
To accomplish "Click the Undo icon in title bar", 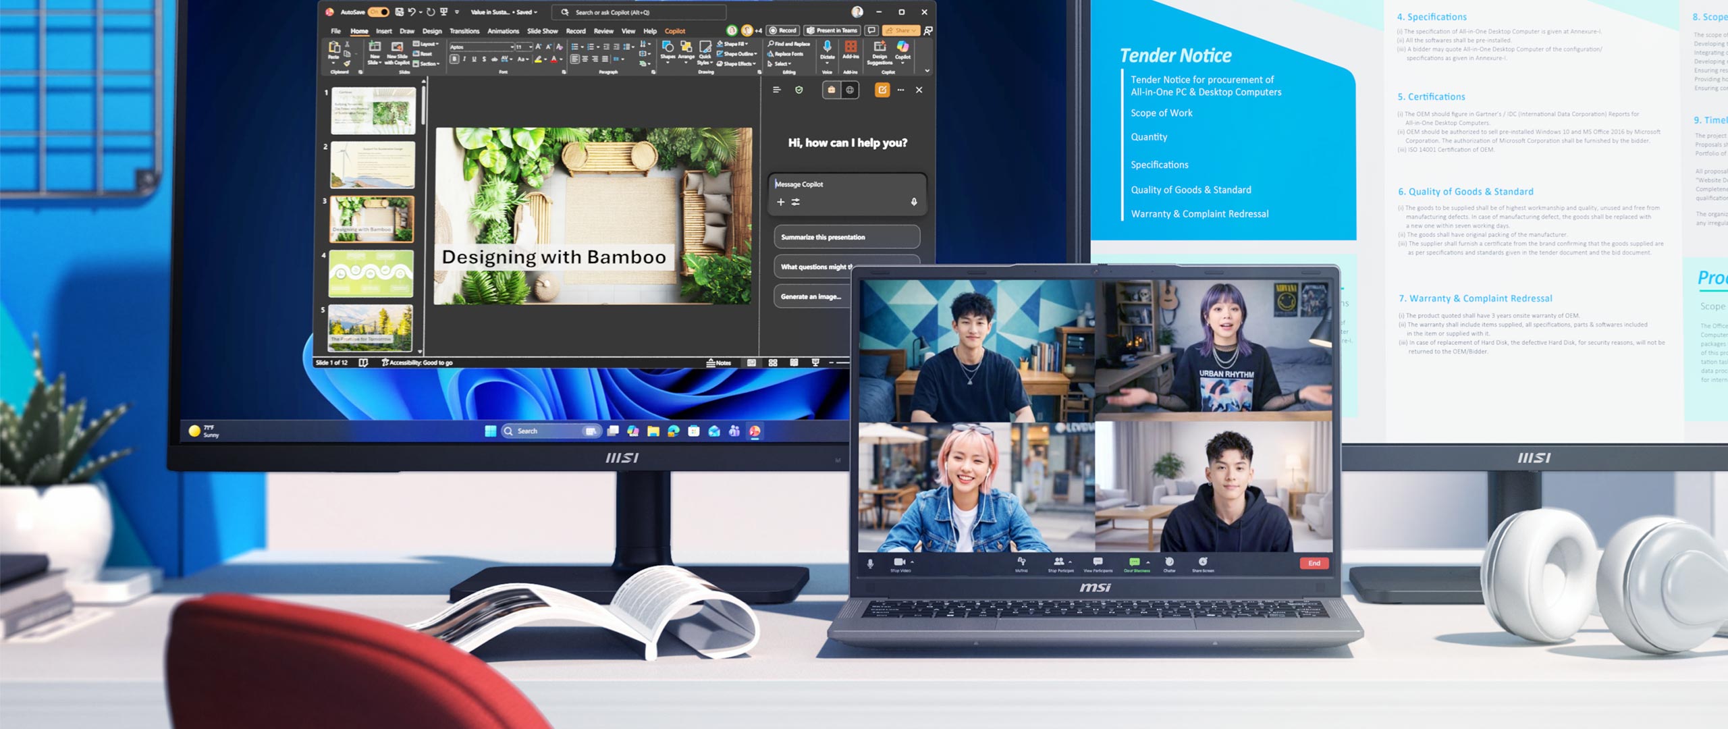I will coord(411,12).
